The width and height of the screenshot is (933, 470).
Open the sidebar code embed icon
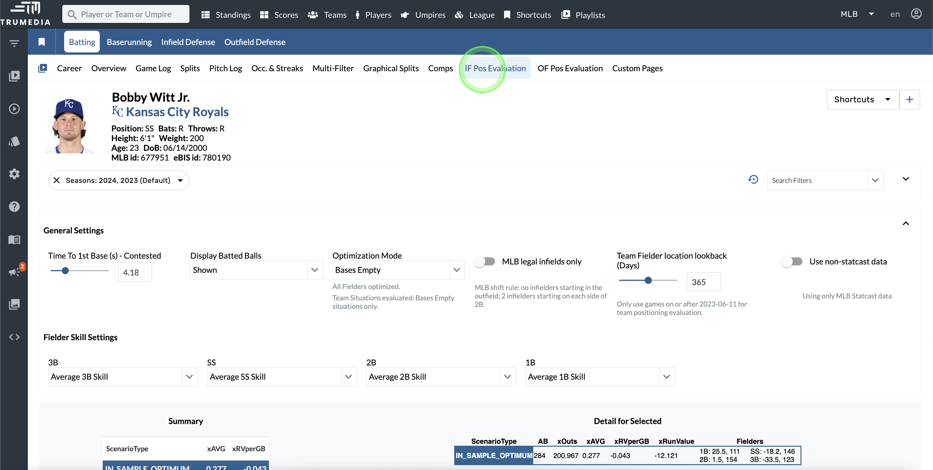click(14, 337)
